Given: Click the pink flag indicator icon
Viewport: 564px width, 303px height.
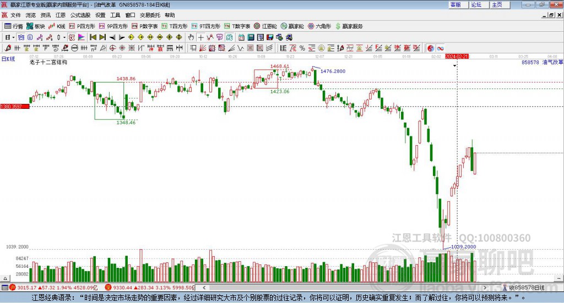Looking at the screenshot, I should tap(82, 37).
